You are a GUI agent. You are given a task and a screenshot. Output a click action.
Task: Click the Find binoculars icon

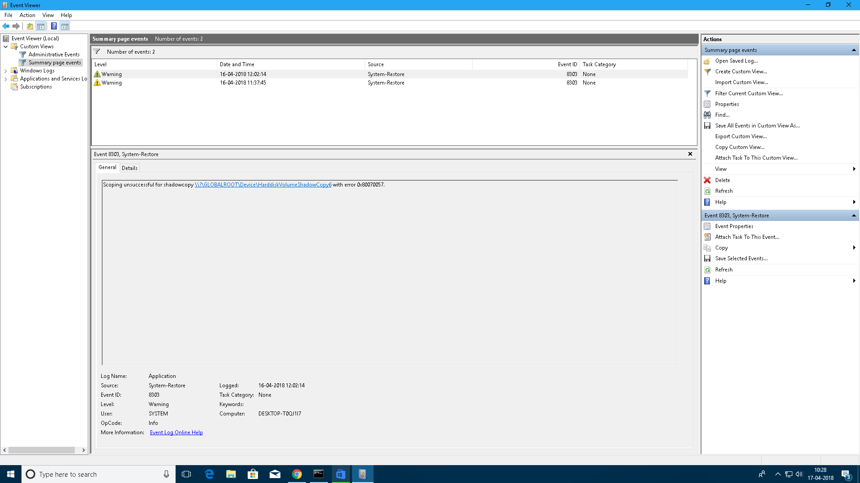click(x=707, y=115)
